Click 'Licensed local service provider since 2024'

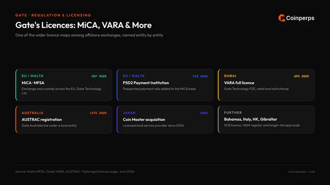(x=153, y=126)
